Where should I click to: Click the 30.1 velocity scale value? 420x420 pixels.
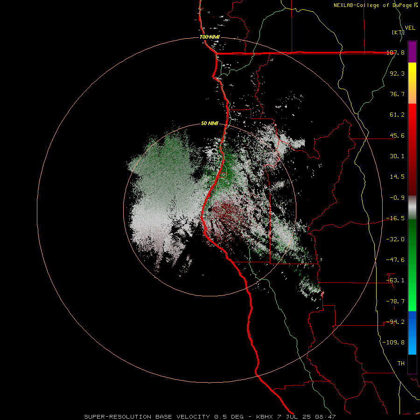pyautogui.click(x=397, y=156)
